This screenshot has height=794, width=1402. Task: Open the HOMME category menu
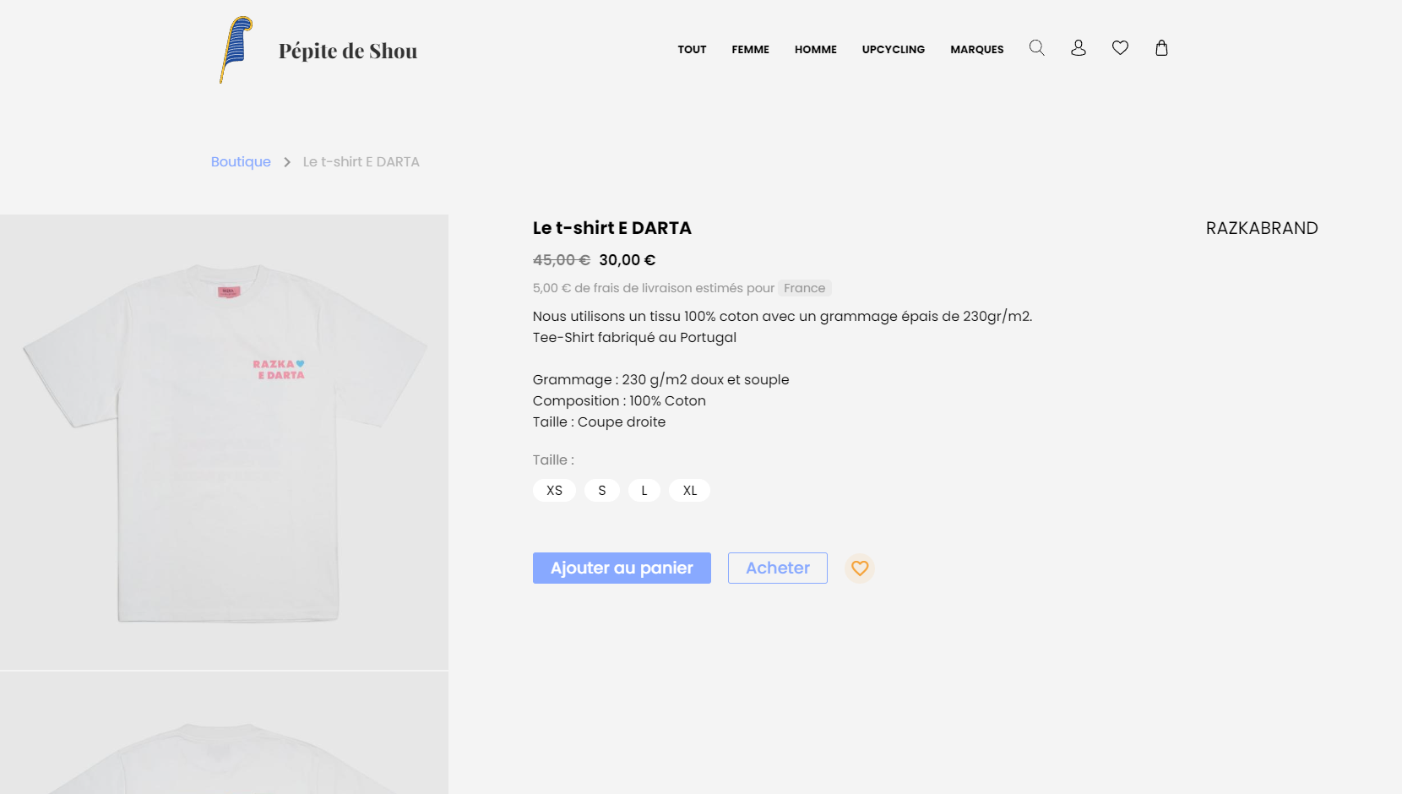pos(815,49)
